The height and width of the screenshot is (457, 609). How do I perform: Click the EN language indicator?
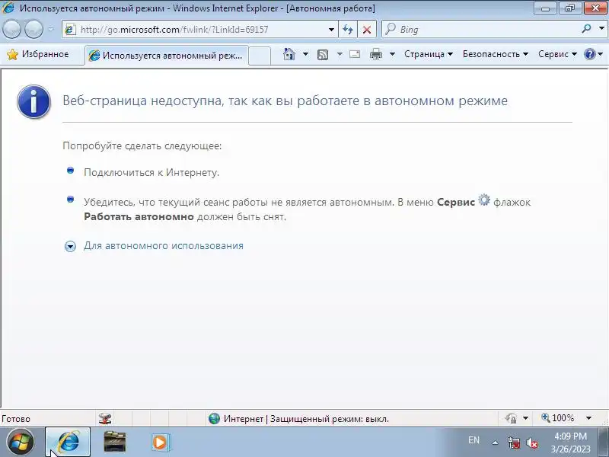[473, 440]
